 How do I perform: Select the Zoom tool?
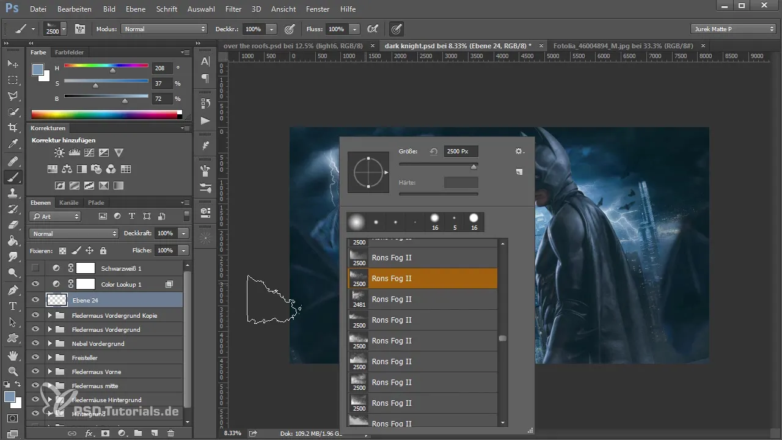point(13,371)
